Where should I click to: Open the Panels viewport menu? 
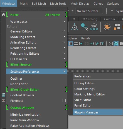[86, 38]
